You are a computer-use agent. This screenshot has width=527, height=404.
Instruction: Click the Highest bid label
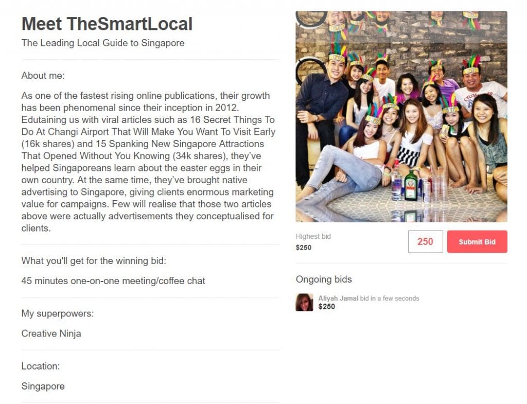pyautogui.click(x=313, y=236)
